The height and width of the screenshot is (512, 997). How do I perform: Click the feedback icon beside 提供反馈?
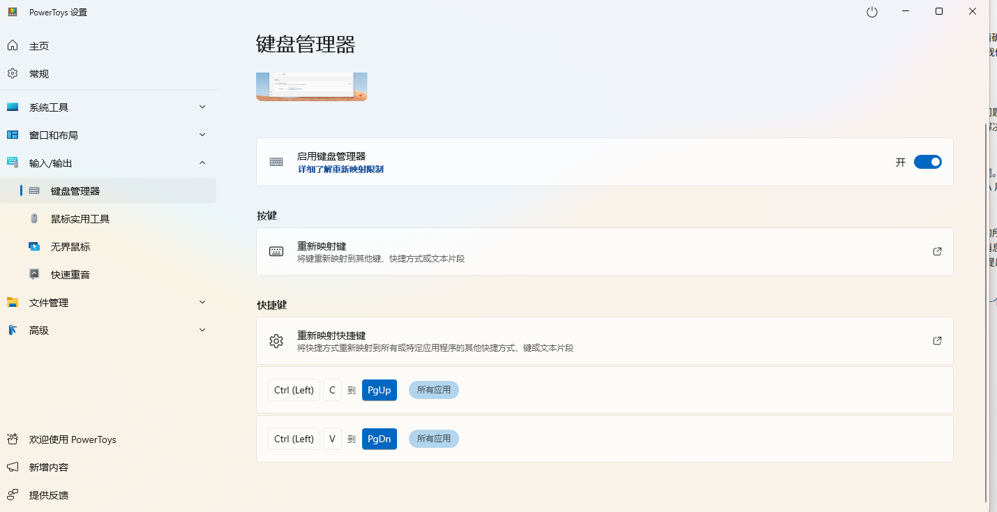pyautogui.click(x=13, y=495)
